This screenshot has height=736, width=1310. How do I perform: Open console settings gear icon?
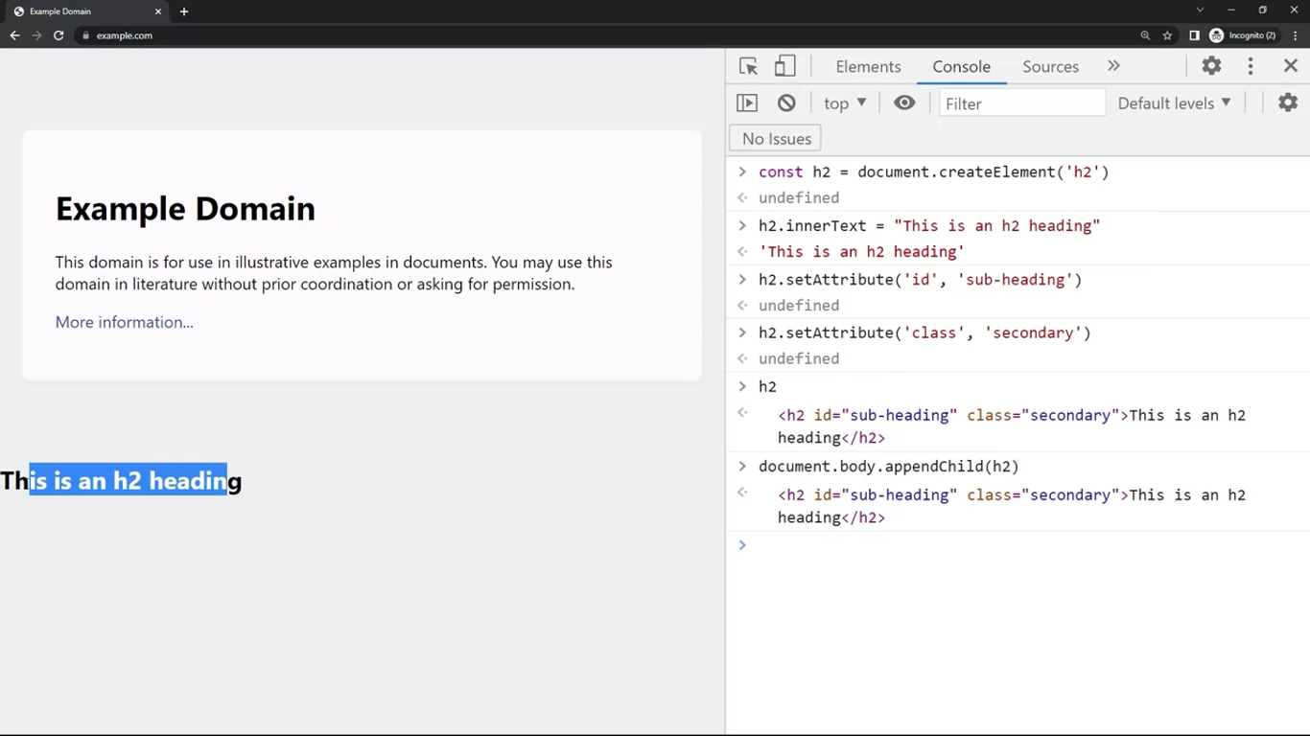[1287, 103]
